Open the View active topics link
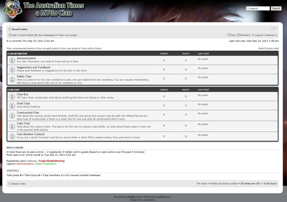 pyautogui.click(x=91, y=48)
